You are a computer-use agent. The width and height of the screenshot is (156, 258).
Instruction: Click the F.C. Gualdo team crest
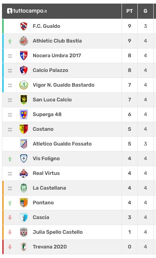click(24, 26)
